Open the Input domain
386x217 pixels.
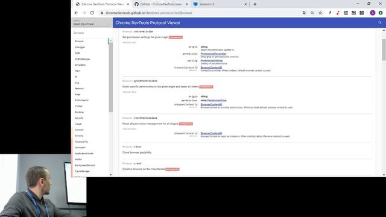click(78, 71)
